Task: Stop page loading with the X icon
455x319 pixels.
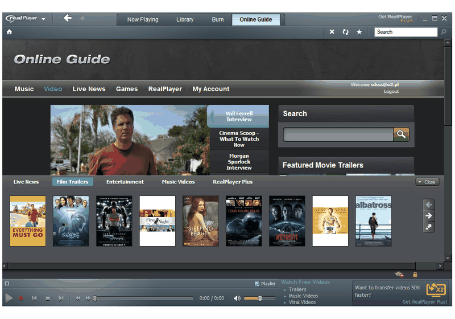Action: click(332, 32)
